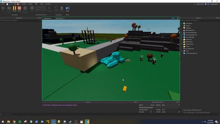This screenshot has width=220, height=124.
Task: Pause the running simulation
Action: coord(14,9)
